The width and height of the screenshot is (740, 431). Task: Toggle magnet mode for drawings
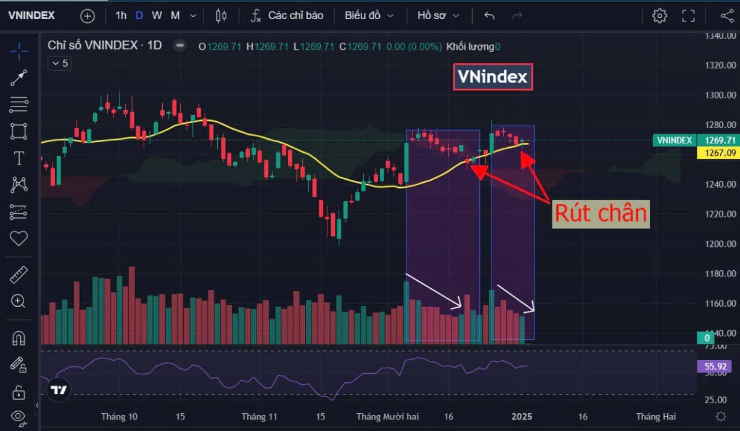tap(18, 337)
